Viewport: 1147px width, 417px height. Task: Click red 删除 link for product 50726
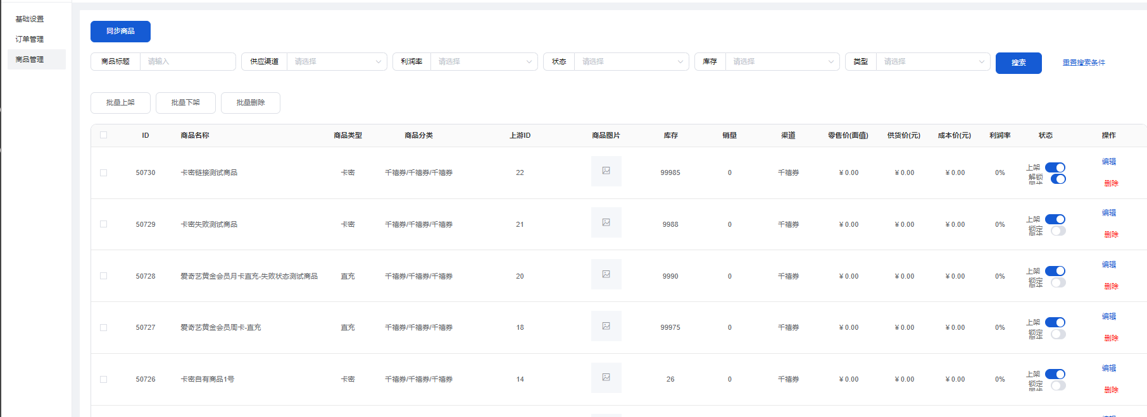click(1111, 390)
